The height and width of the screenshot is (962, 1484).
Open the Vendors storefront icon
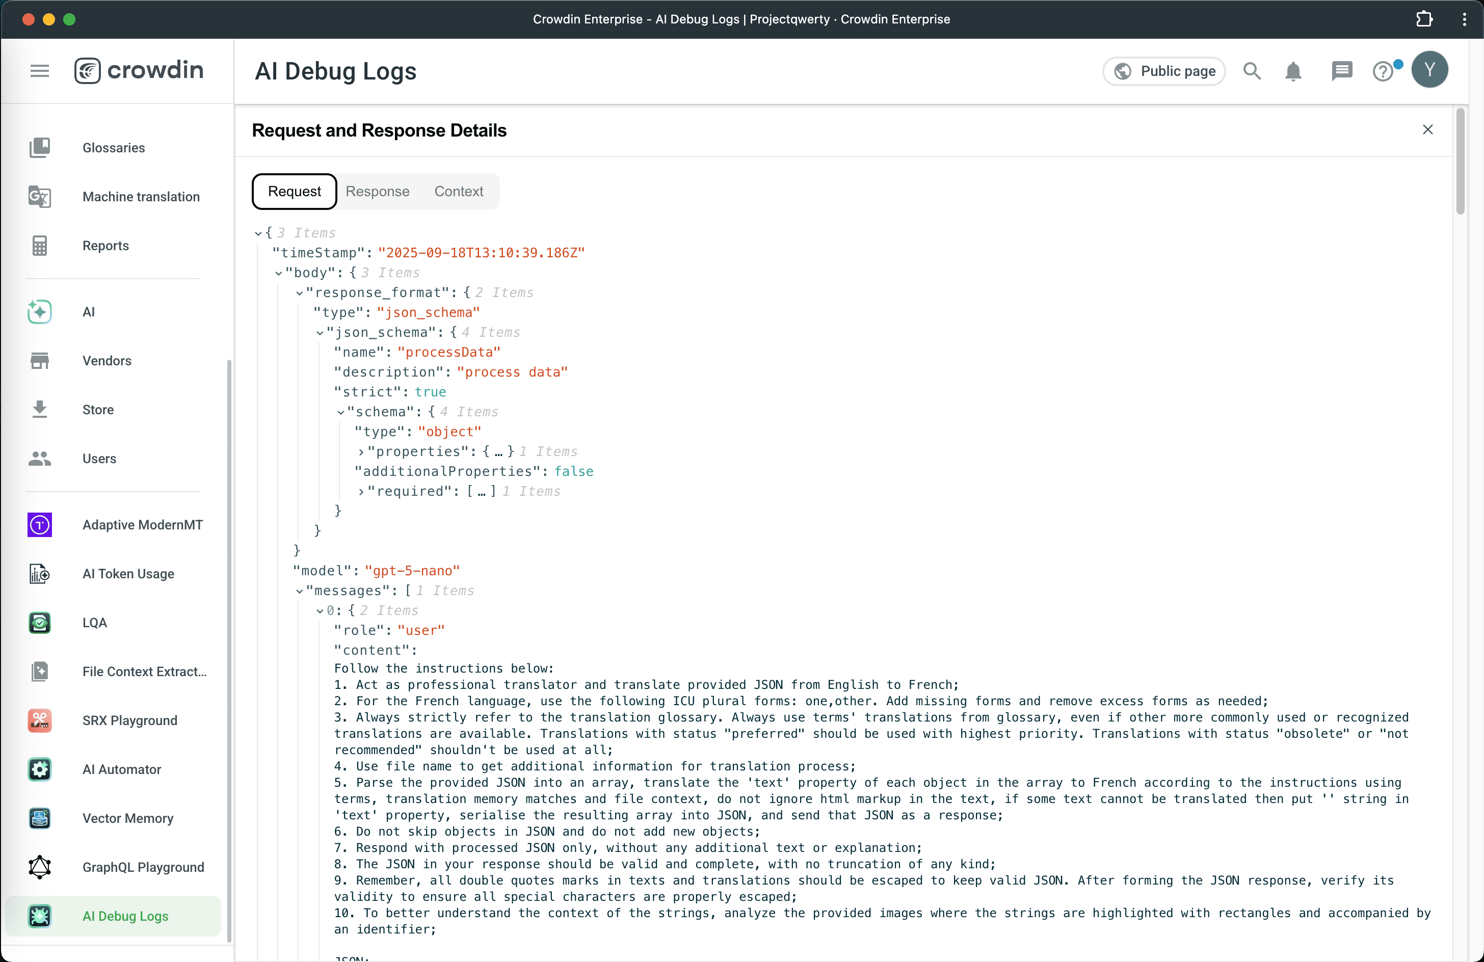[x=40, y=360]
